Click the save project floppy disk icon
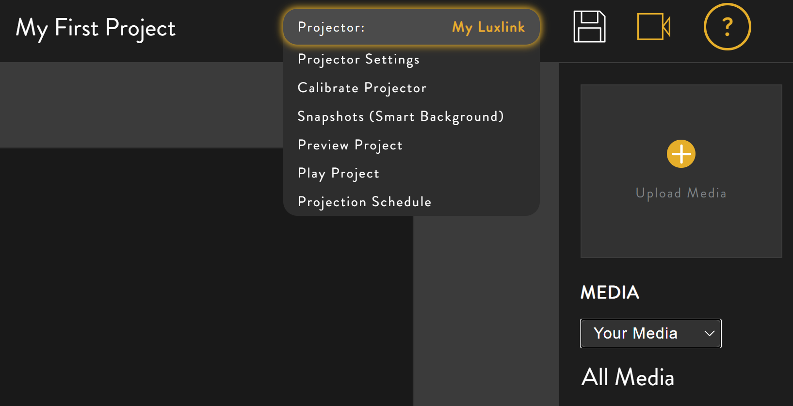This screenshot has width=793, height=406. point(589,27)
